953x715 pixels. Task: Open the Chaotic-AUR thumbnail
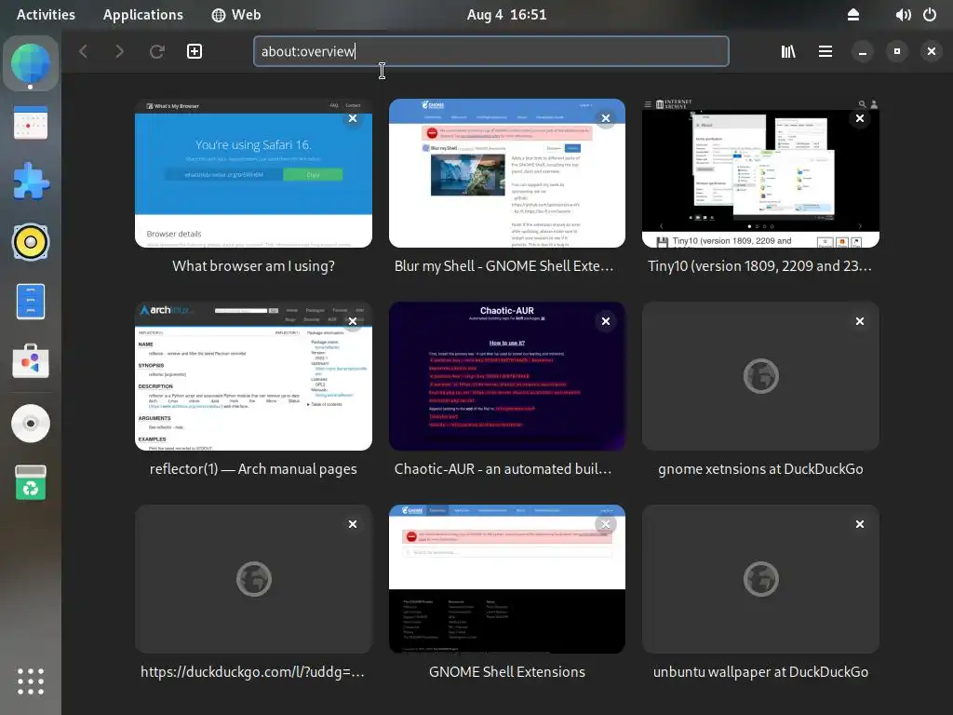(507, 376)
